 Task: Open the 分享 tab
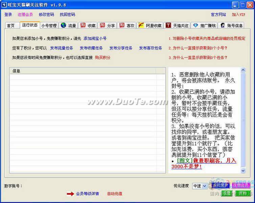pyautogui.click(x=107, y=25)
